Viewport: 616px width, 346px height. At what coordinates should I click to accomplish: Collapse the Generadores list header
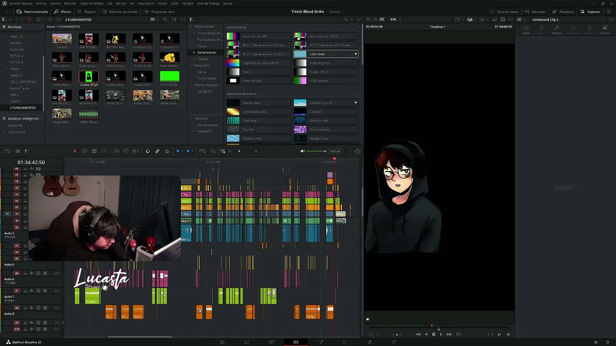pyautogui.click(x=358, y=27)
